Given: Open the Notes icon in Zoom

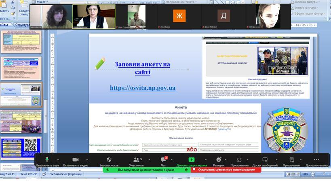Looking at the screenshot, I should [x=291, y=160].
